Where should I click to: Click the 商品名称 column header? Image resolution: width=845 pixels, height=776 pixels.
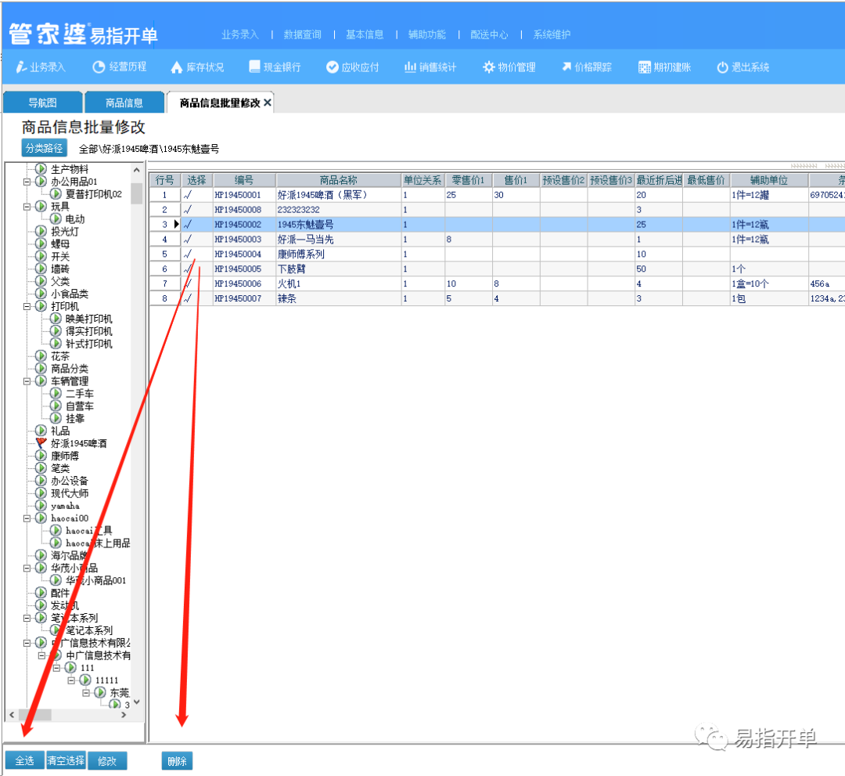point(339,180)
